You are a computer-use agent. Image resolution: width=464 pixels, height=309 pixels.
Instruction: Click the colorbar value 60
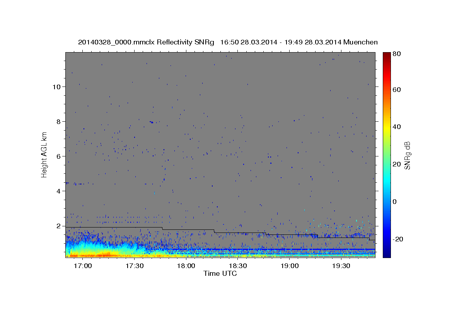coord(397,90)
